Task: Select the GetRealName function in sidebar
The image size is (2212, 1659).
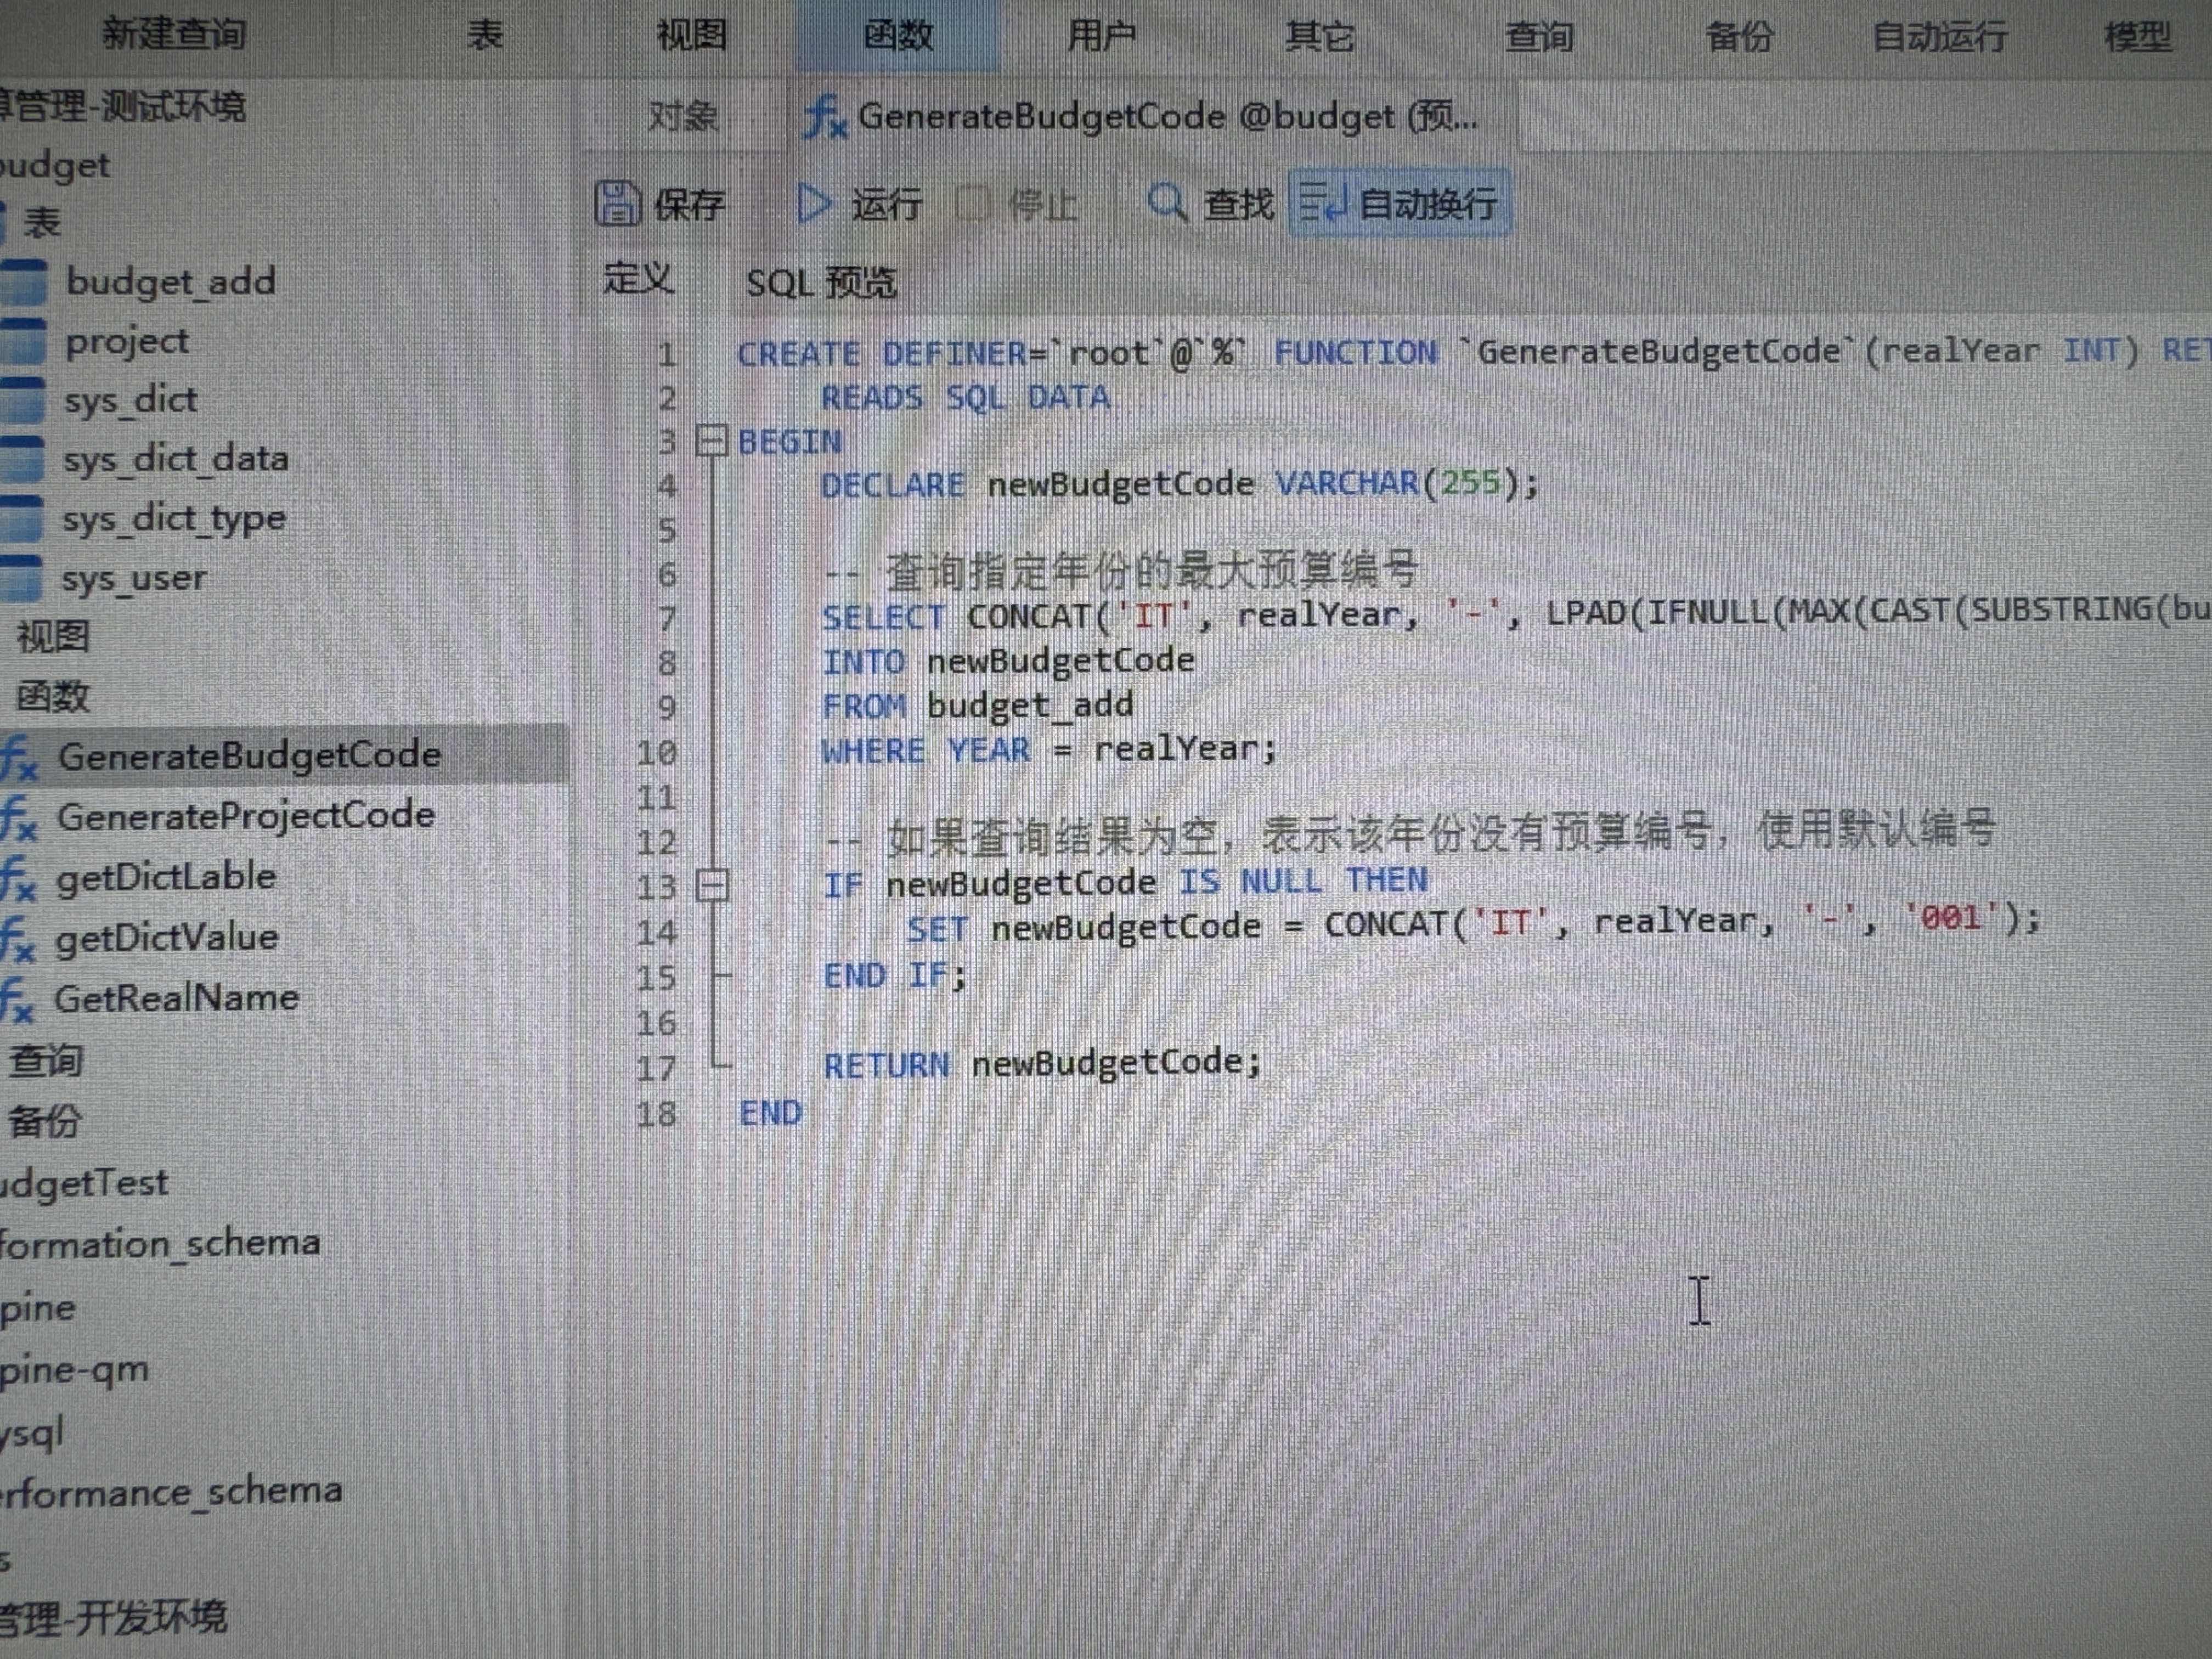Action: click(176, 997)
